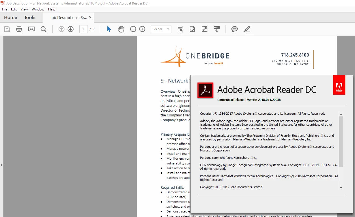
Task: Click the Save file icon
Action: coord(7,29)
